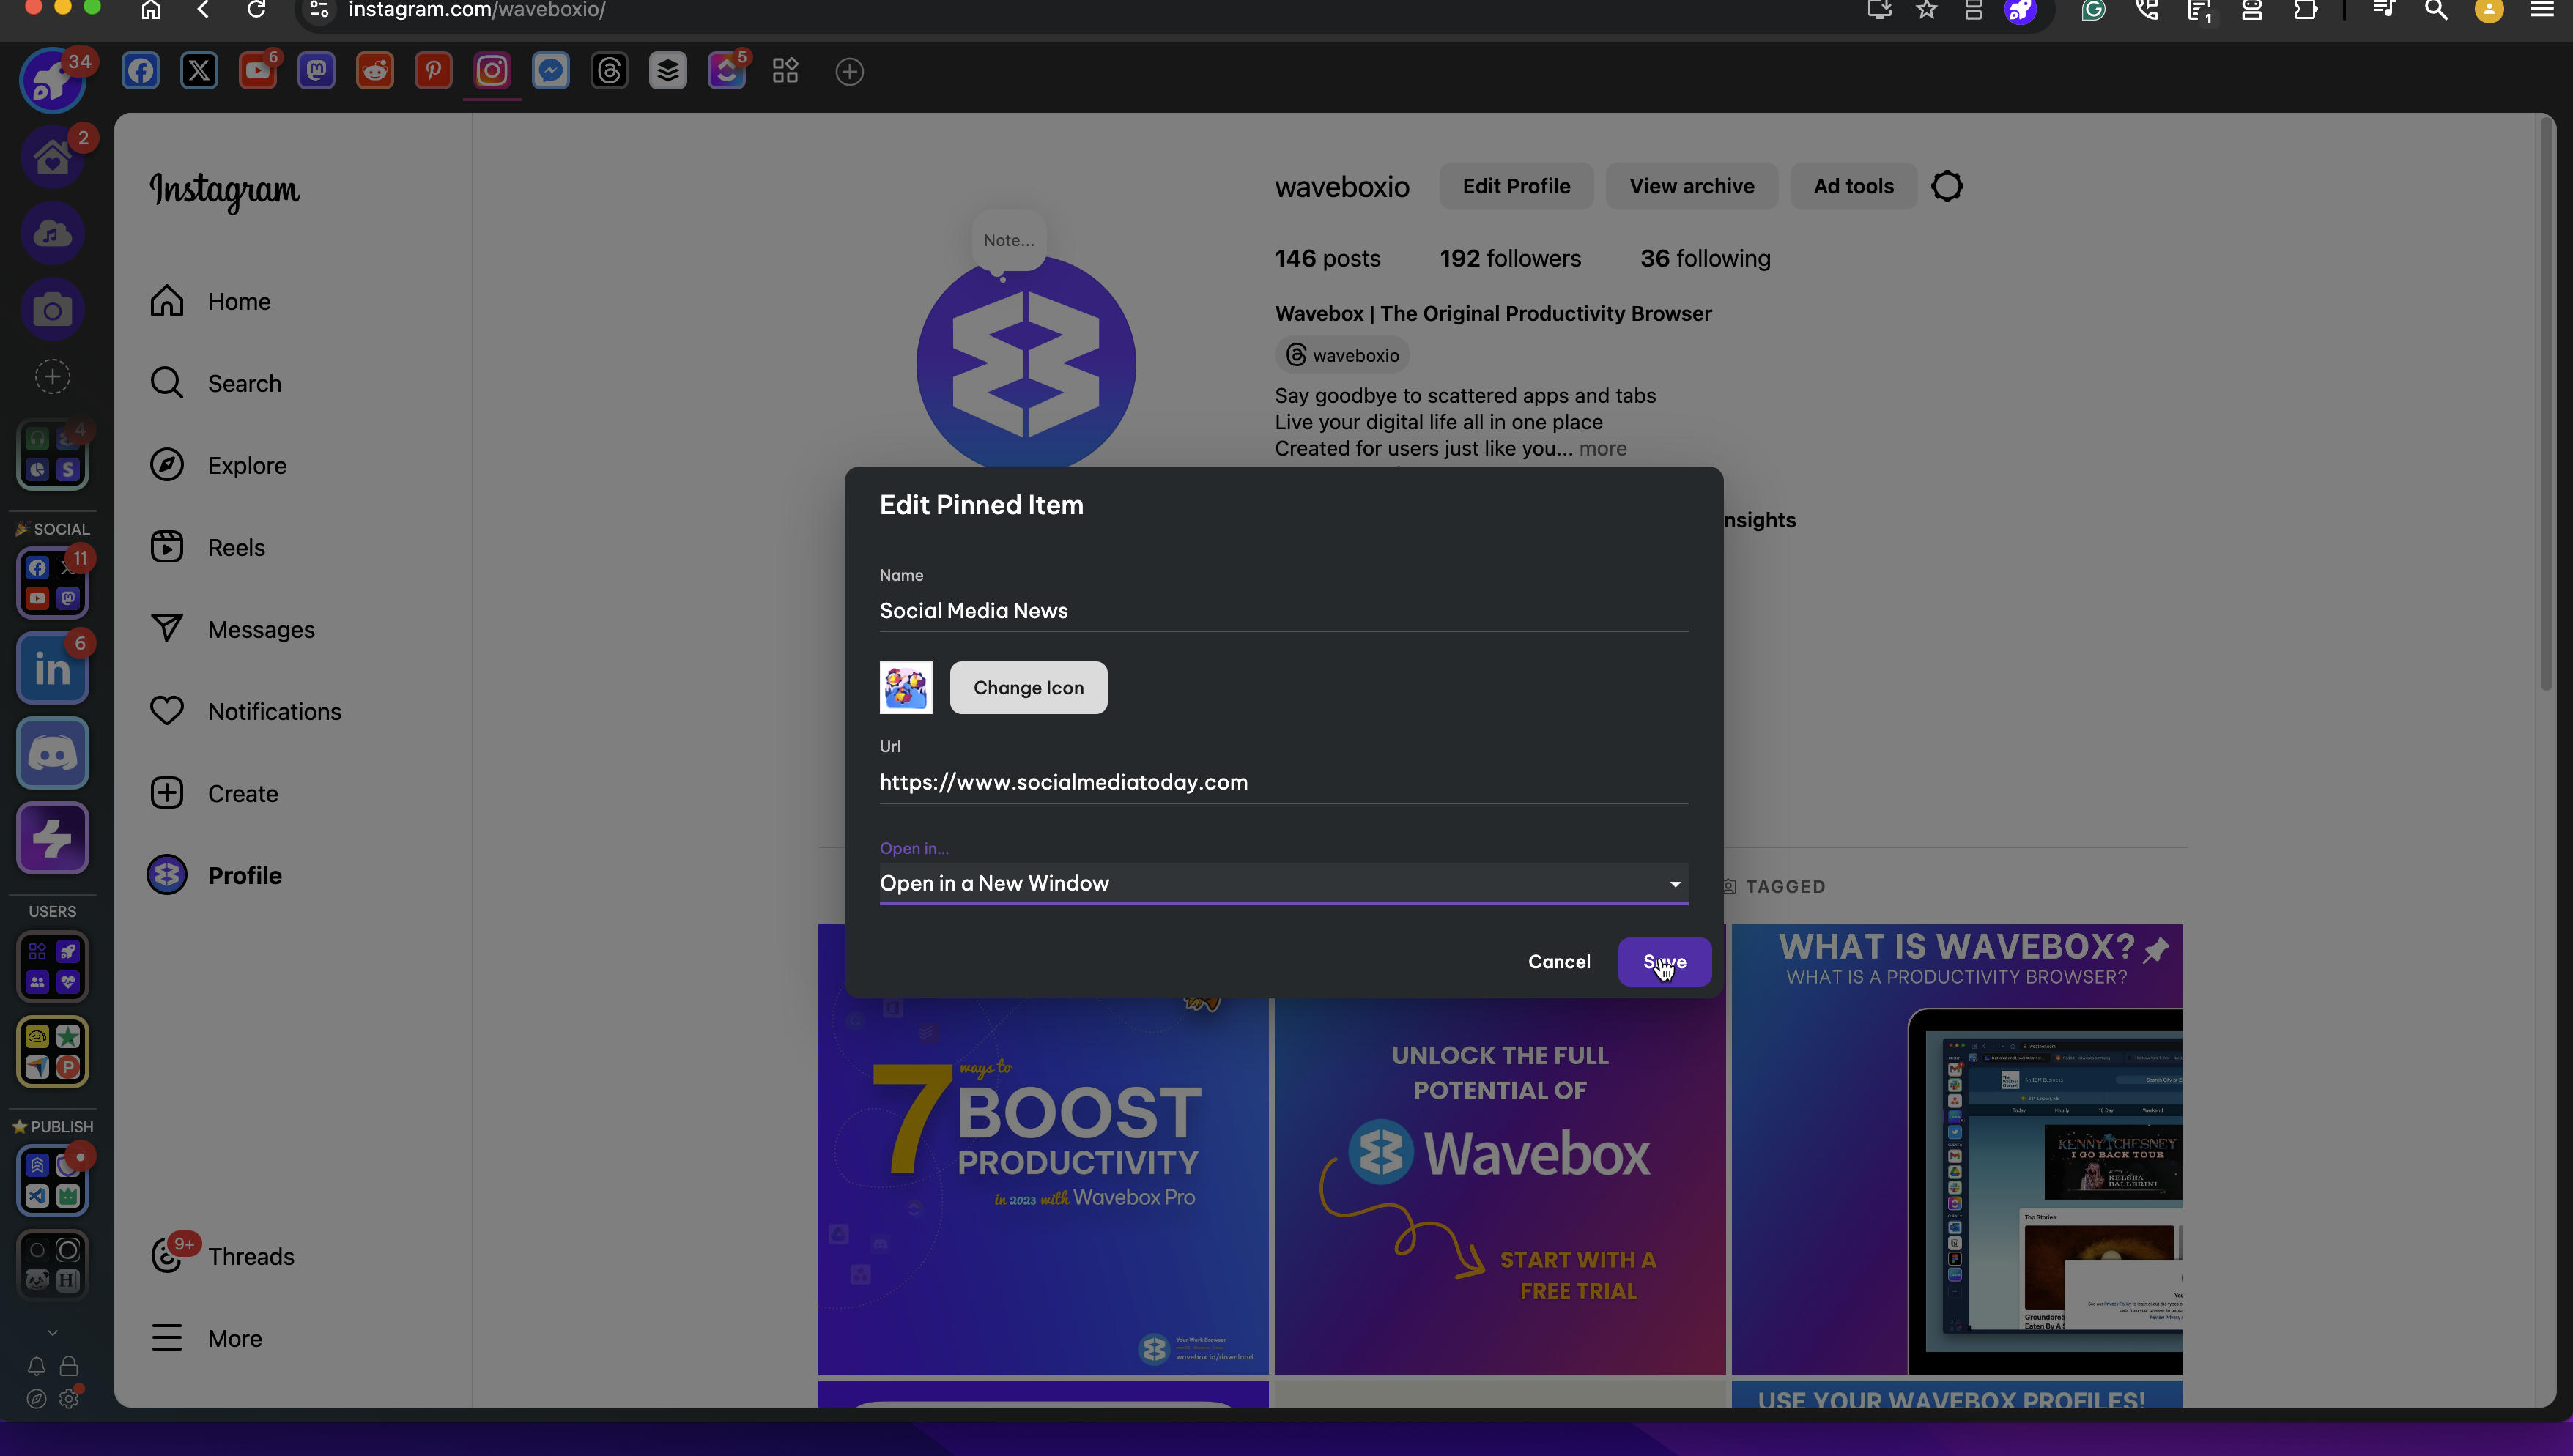Open the Messenger app tab
2573x1456 pixels.
coord(551,71)
